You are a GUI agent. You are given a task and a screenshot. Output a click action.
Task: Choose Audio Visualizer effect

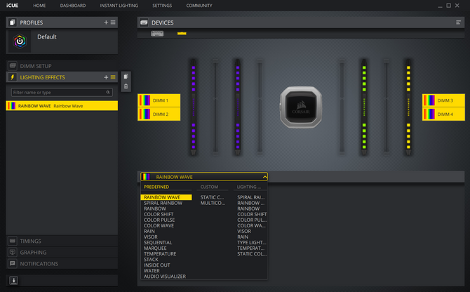coord(165,277)
